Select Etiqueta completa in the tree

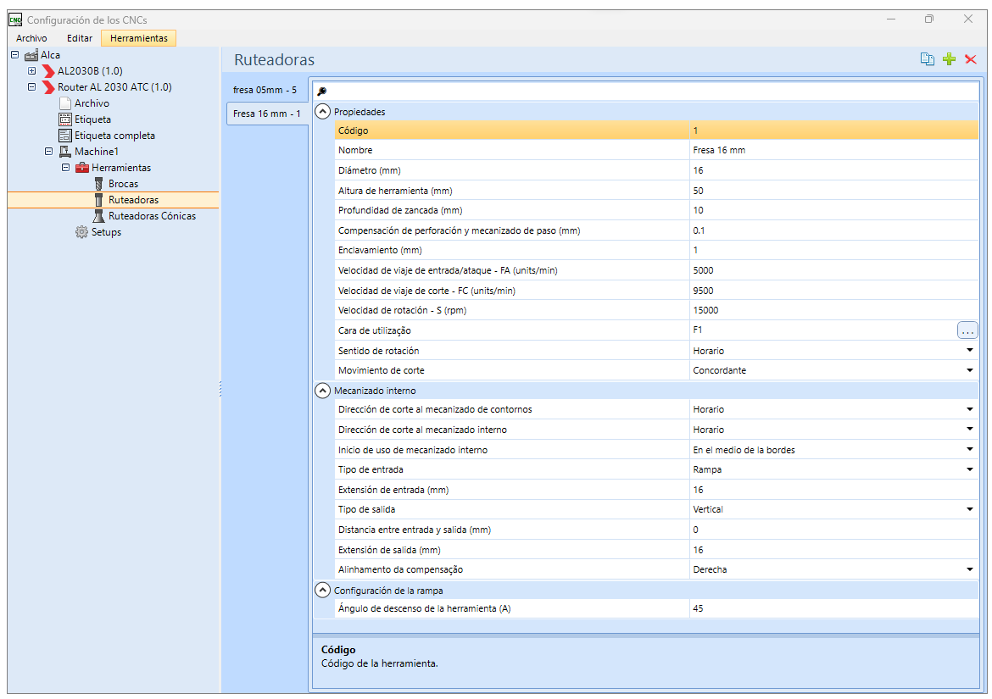coord(114,136)
